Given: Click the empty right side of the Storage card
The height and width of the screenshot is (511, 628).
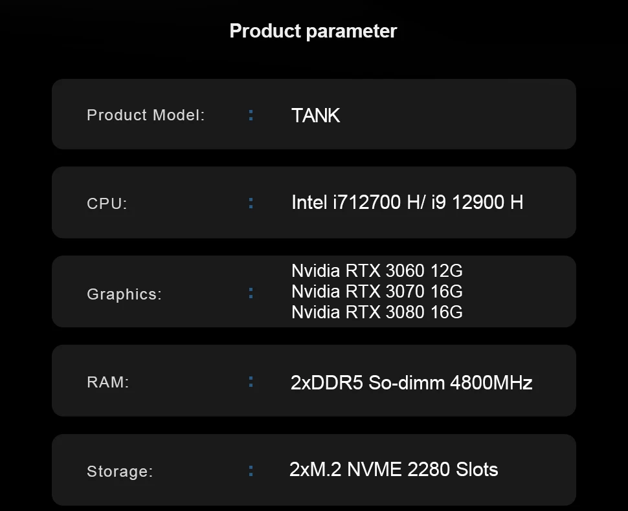Looking at the screenshot, I should point(541,470).
